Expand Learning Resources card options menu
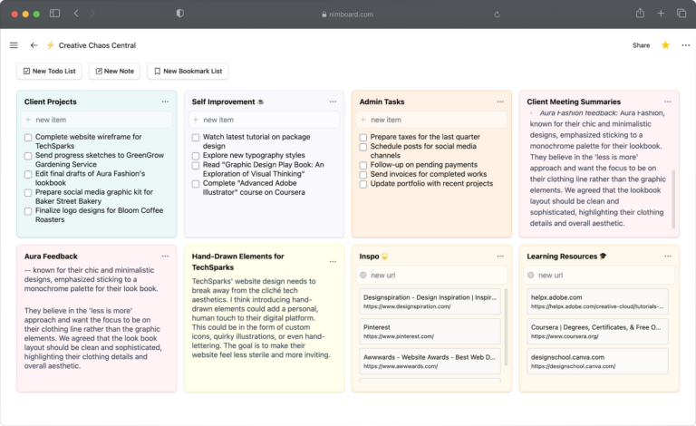The height and width of the screenshot is (426, 696). tap(668, 257)
